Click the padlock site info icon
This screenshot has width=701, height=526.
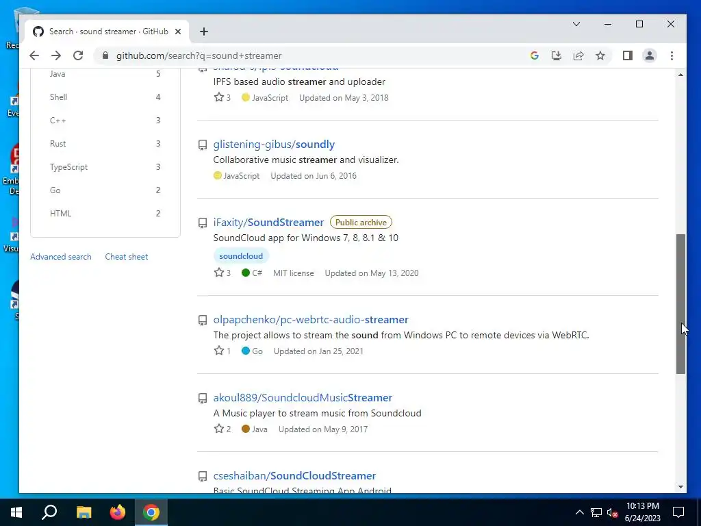click(x=105, y=55)
